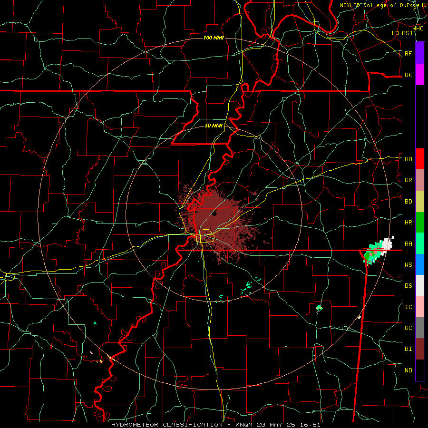Click the ND black legend swatch
This screenshot has width=428, height=428.
click(420, 370)
